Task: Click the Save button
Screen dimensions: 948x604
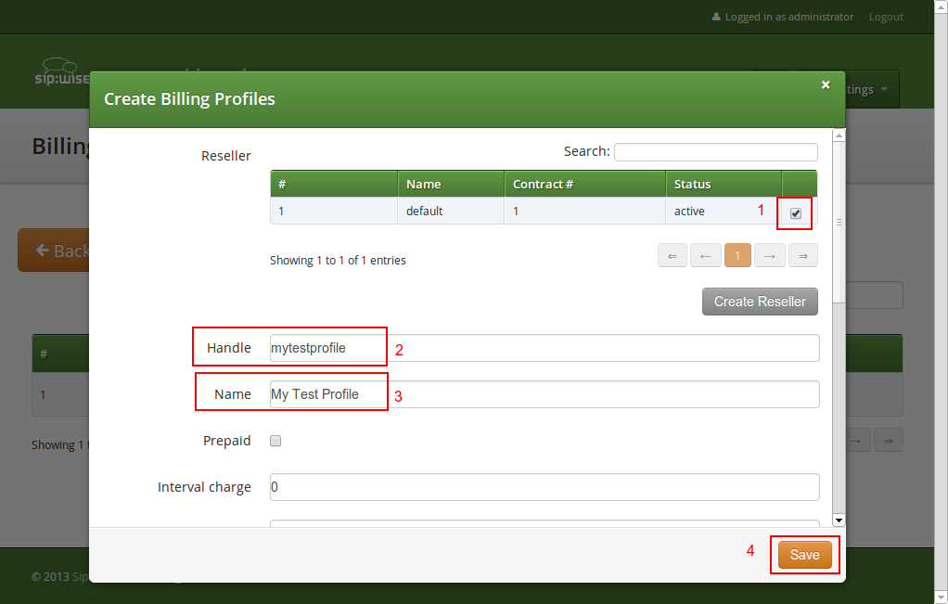Action: coord(803,554)
